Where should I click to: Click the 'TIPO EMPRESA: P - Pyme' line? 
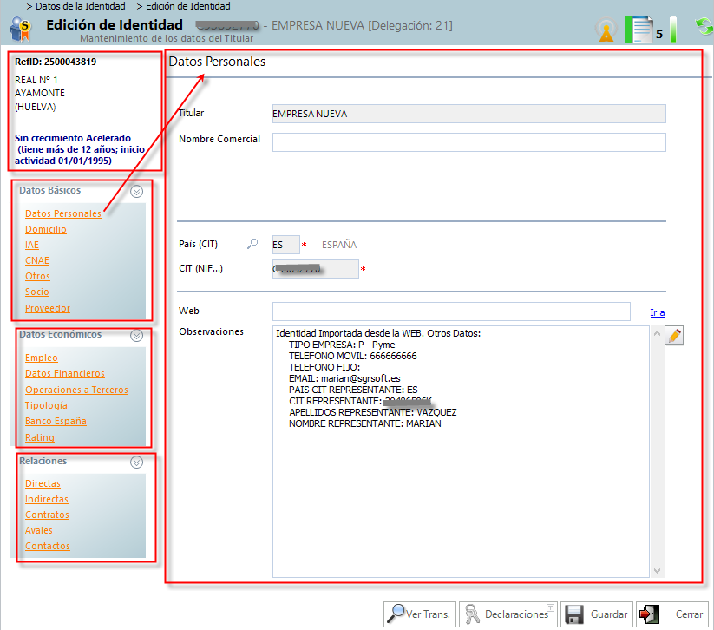[342, 345]
